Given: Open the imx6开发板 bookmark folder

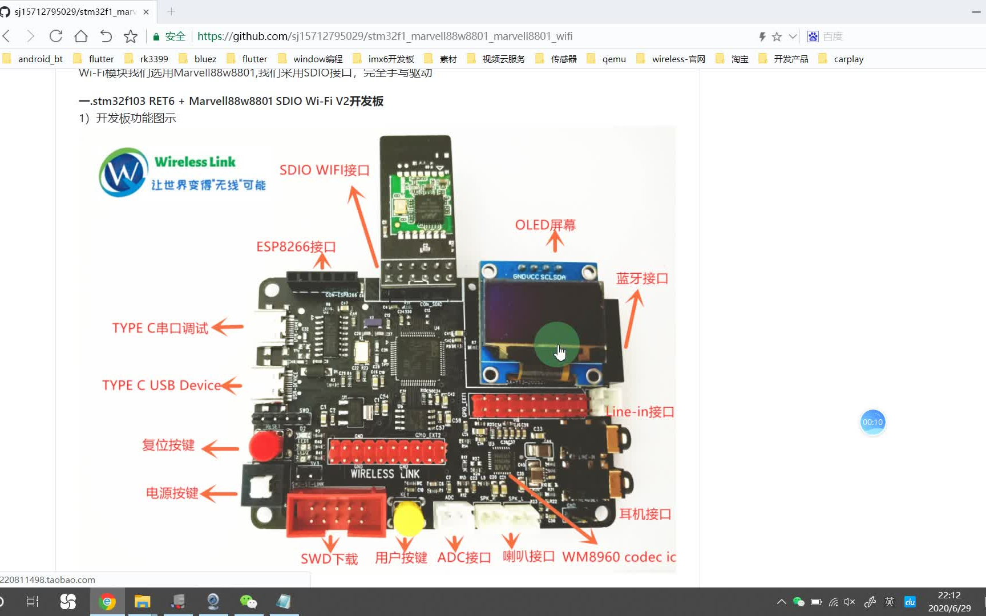Looking at the screenshot, I should coord(383,59).
